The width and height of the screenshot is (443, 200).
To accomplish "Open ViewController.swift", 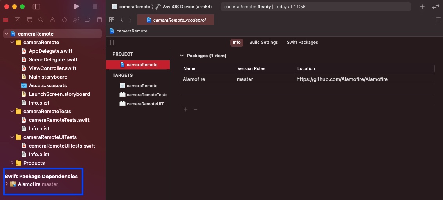I will click(x=52, y=68).
